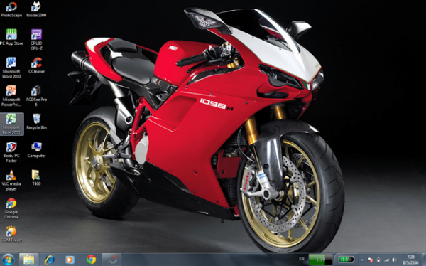
Task: Launch Google Chrome desktop shortcut
Action: pos(11,208)
